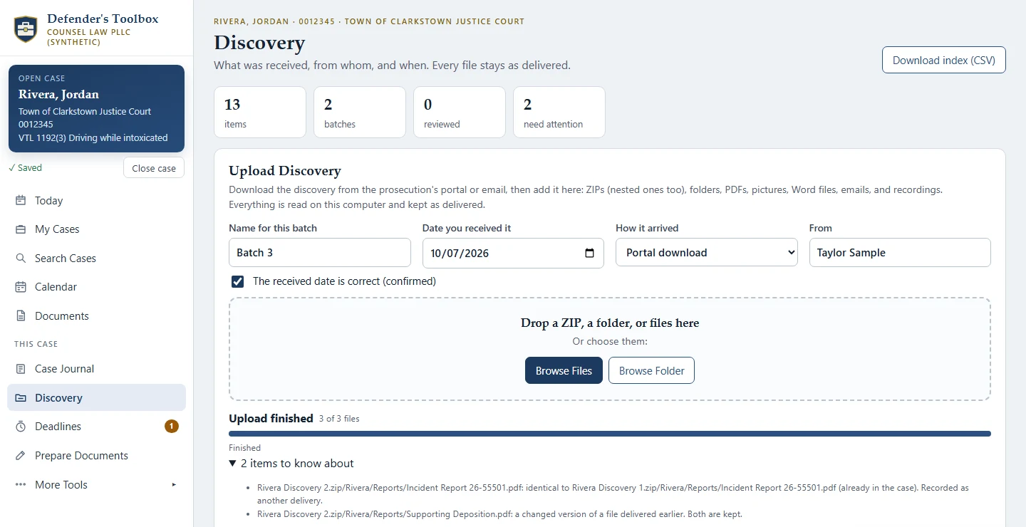Click the upload progress bar
The height and width of the screenshot is (527, 1026).
pyautogui.click(x=610, y=434)
